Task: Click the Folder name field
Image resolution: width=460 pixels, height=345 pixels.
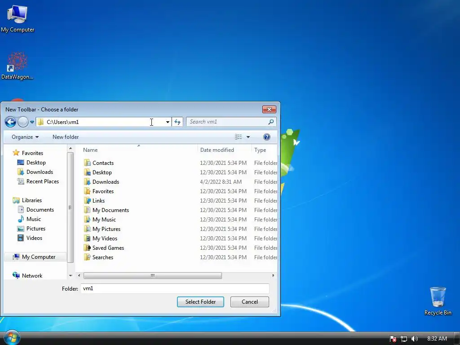Action: point(175,288)
